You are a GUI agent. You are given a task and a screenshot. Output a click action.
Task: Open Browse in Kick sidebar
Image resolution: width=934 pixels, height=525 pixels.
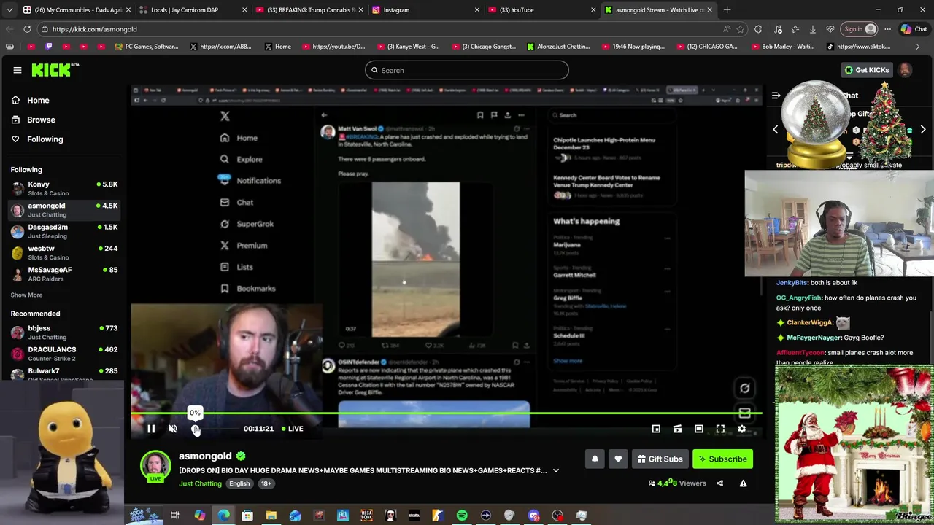tap(41, 120)
